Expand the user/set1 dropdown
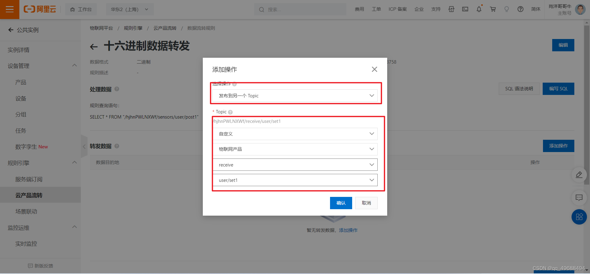The image size is (590, 274). click(295, 180)
